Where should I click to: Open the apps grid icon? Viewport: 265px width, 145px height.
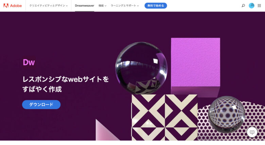[x=259, y=5]
